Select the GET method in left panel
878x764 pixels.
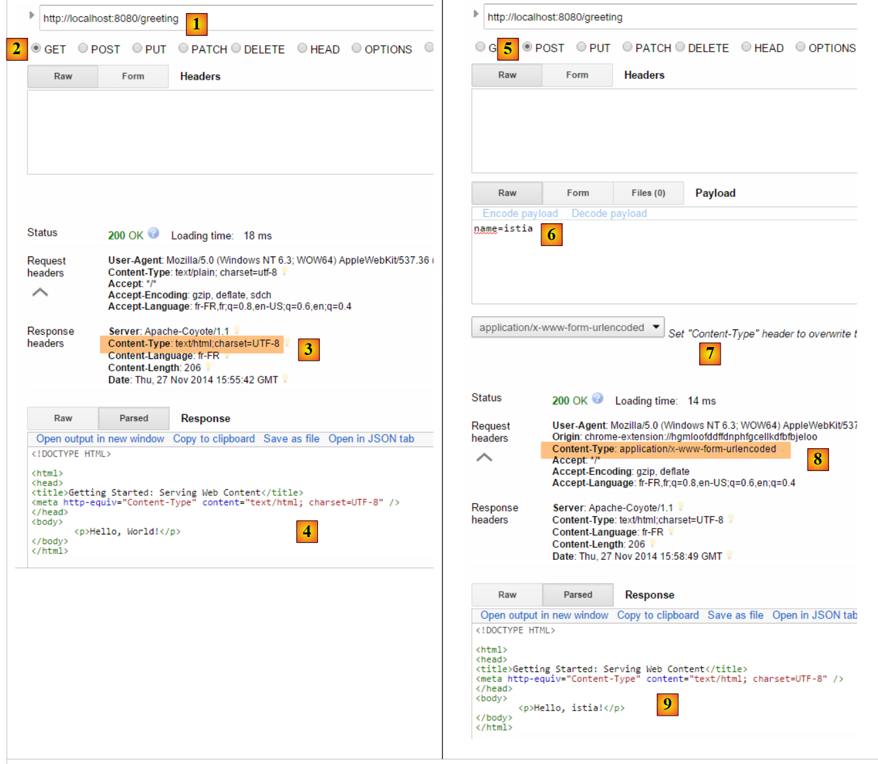pos(37,48)
